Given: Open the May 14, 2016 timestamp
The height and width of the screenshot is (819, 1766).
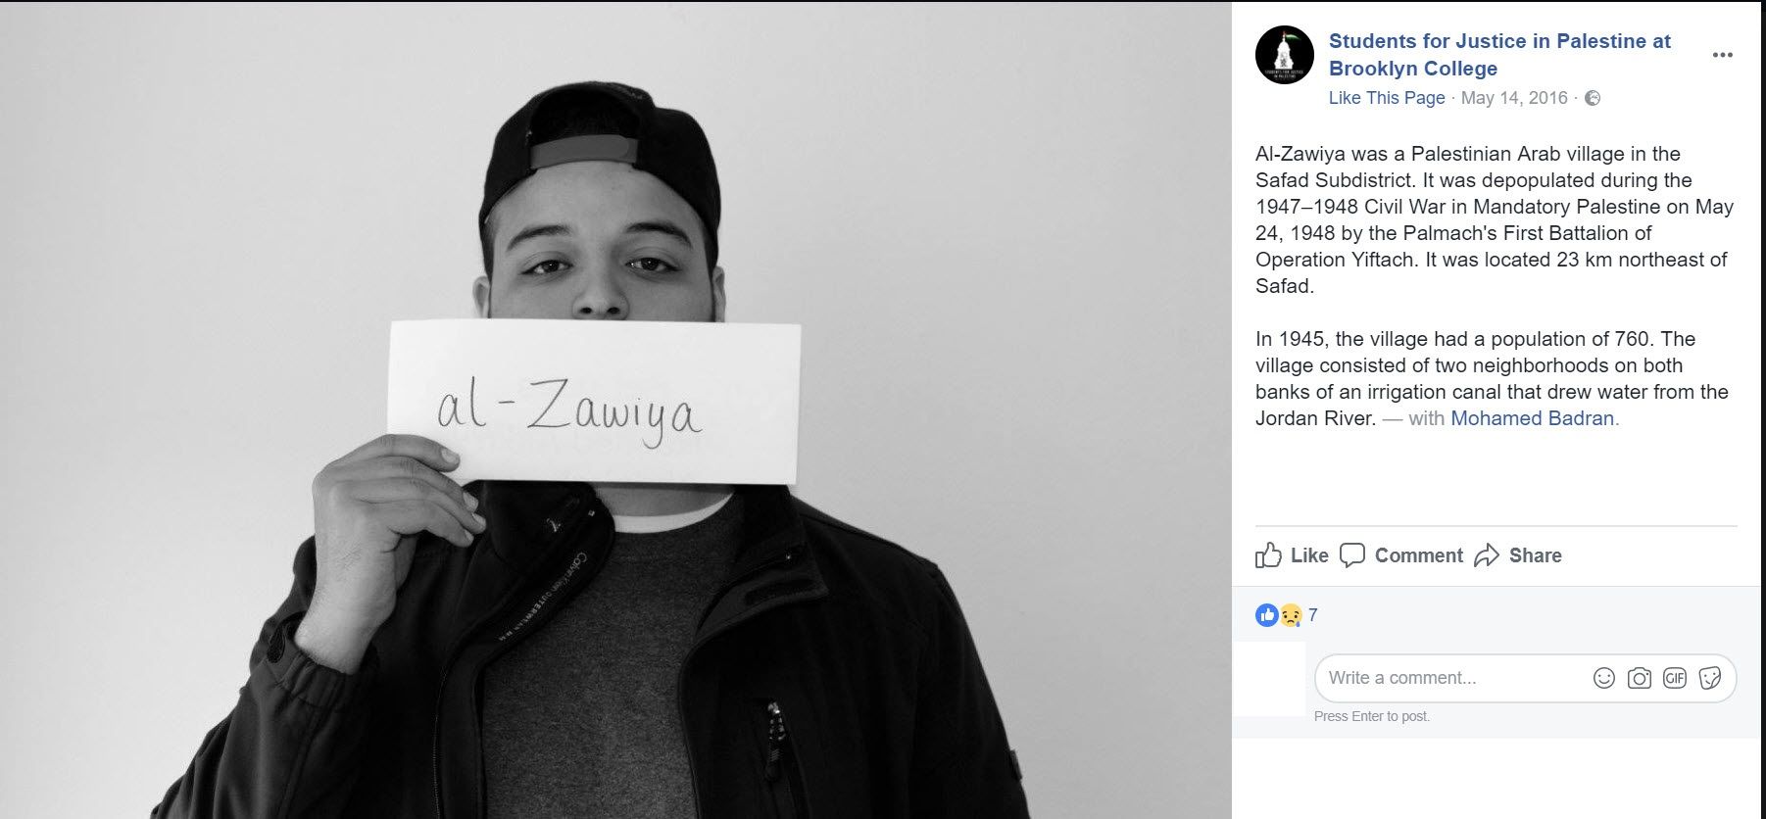Looking at the screenshot, I should (x=1514, y=98).
